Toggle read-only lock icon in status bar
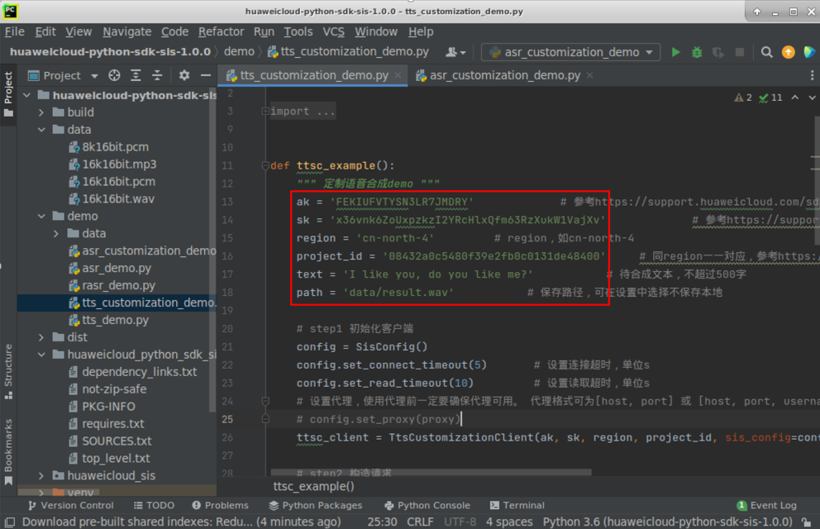820x529 pixels. pyautogui.click(x=807, y=522)
